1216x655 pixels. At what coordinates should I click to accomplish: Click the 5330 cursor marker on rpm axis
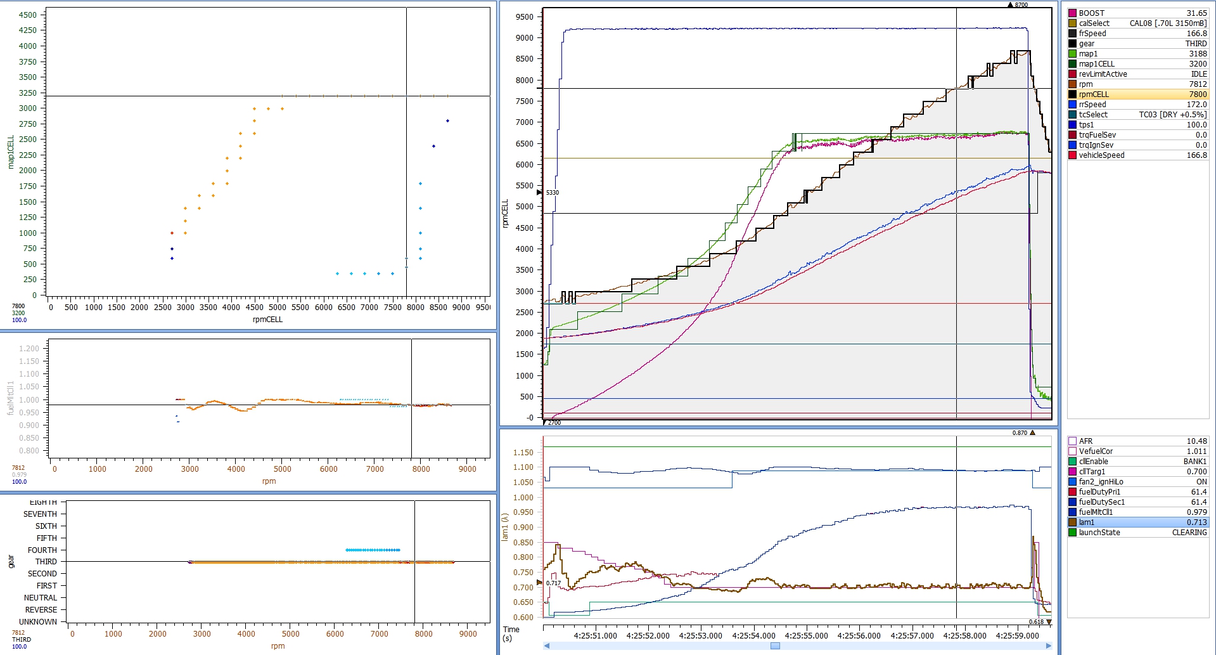540,192
